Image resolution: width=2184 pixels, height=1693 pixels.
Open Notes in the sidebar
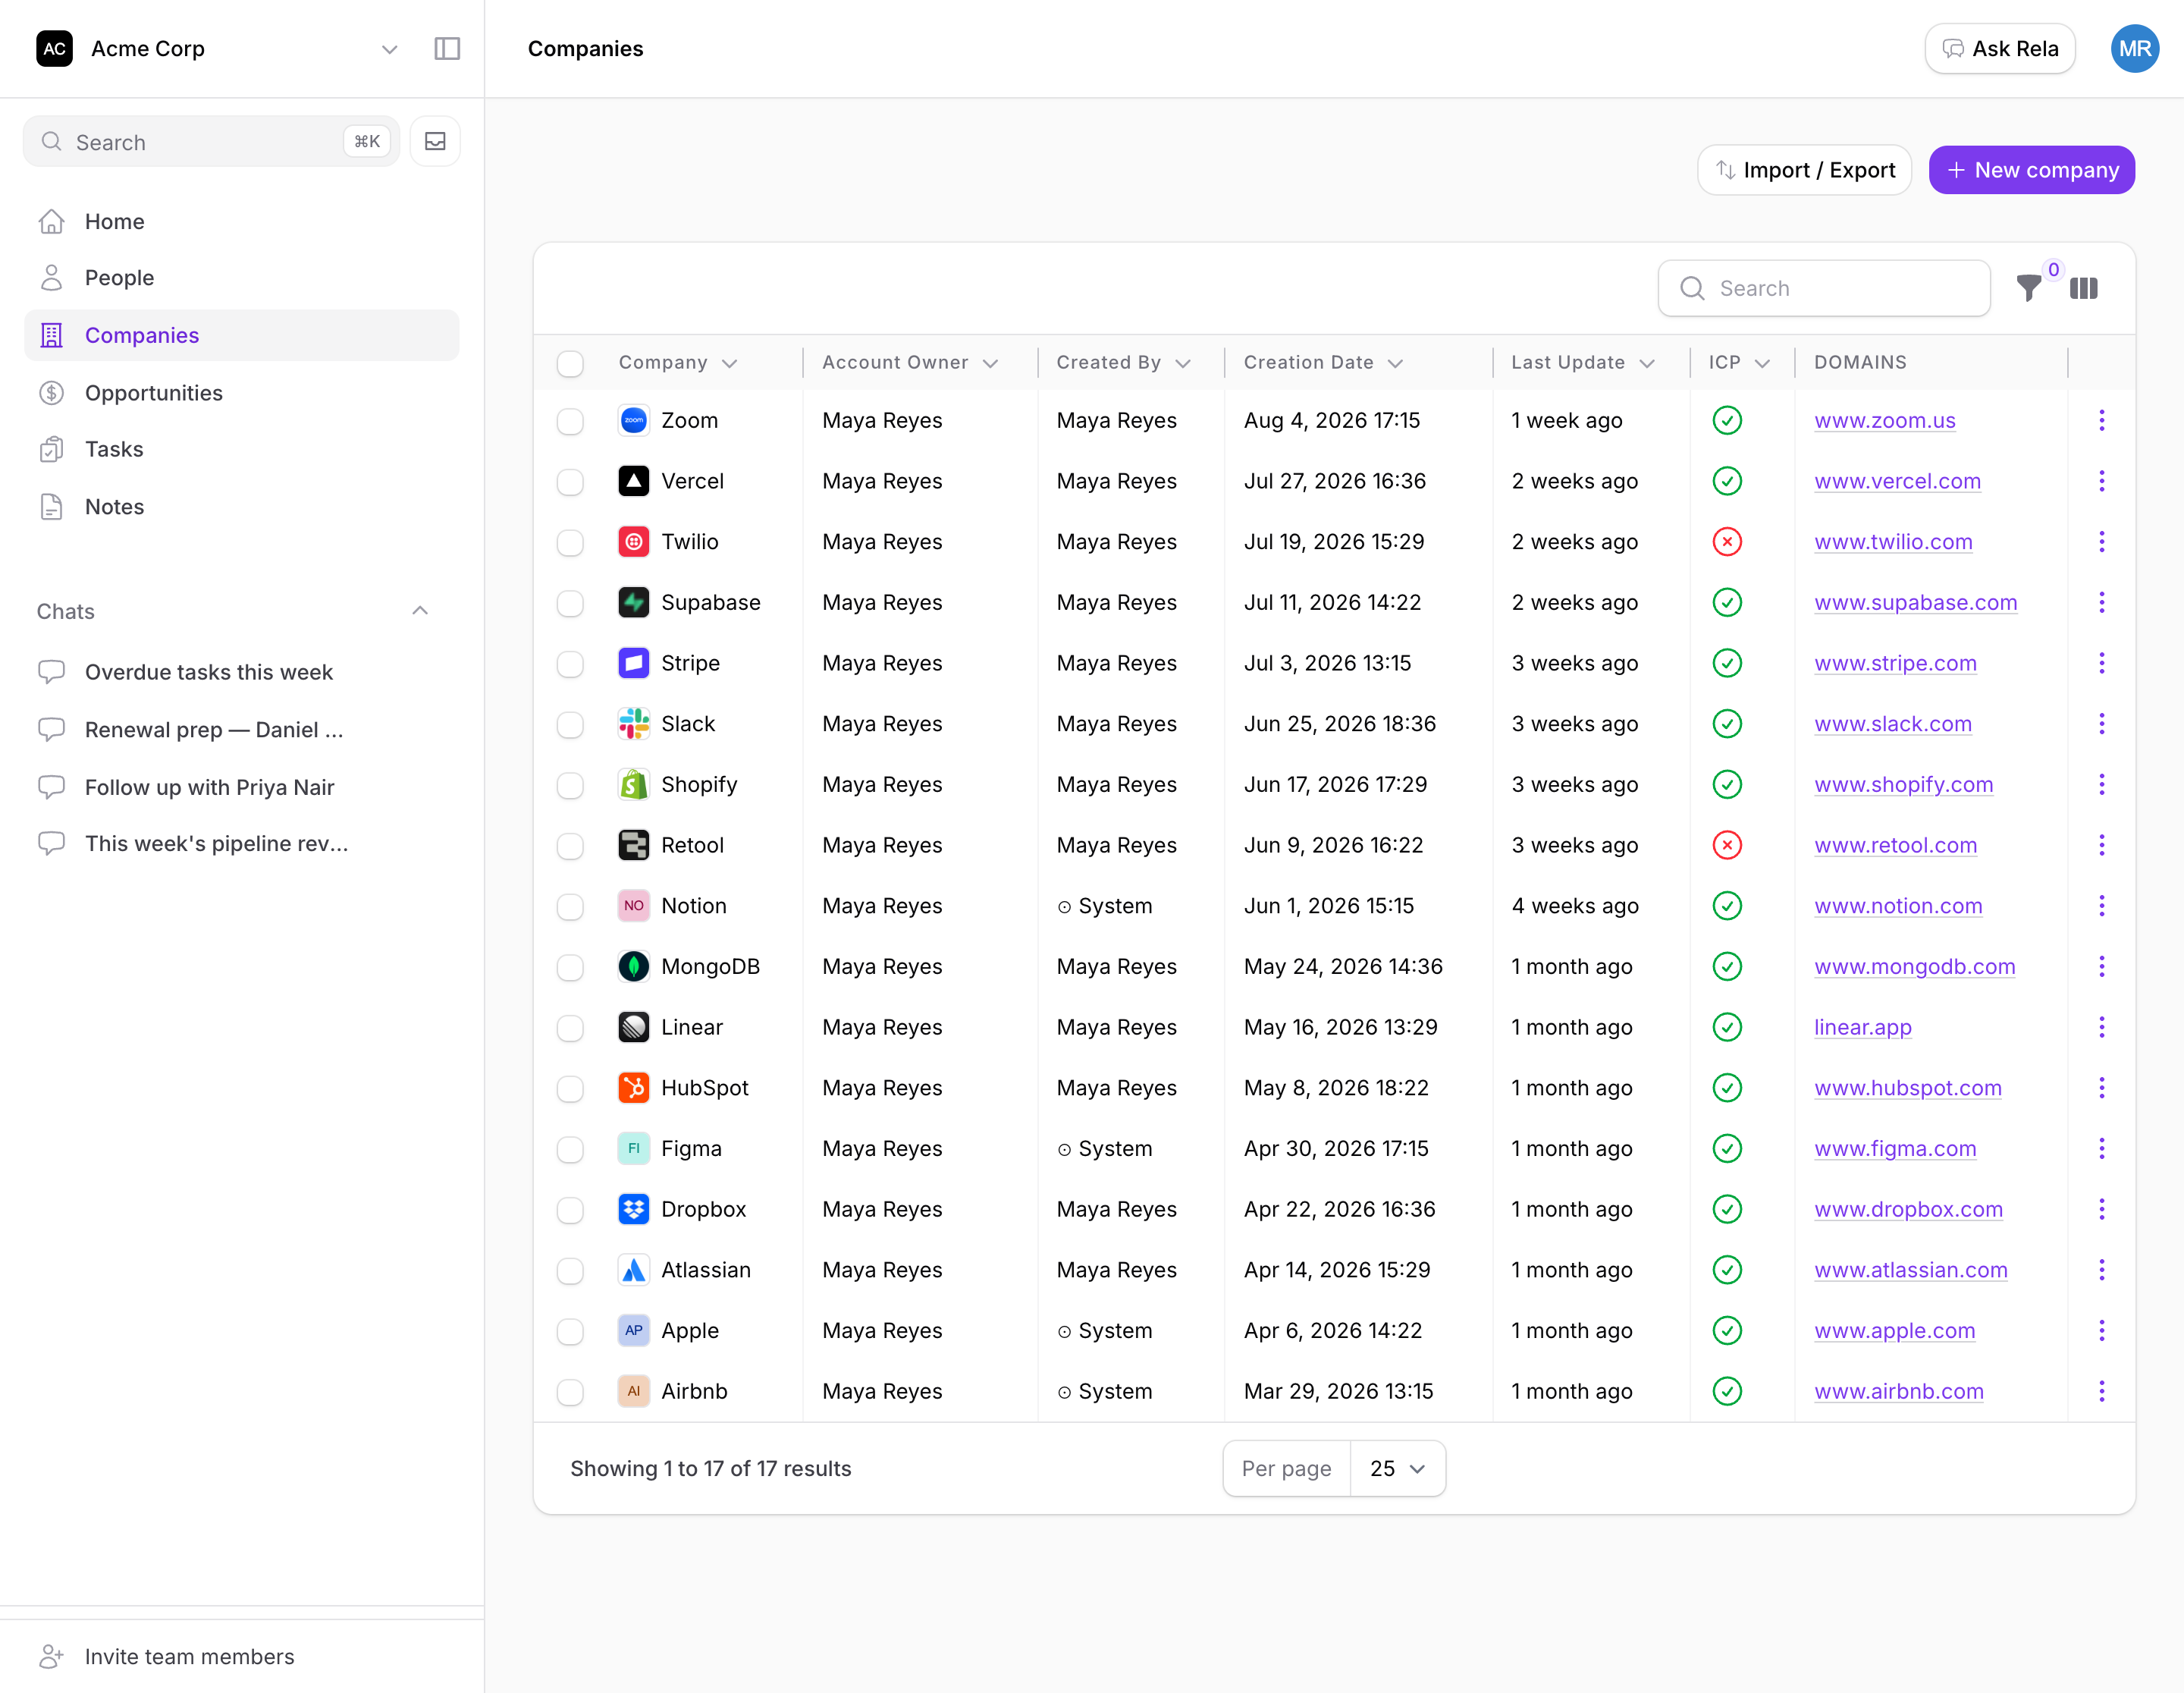[x=241, y=507]
